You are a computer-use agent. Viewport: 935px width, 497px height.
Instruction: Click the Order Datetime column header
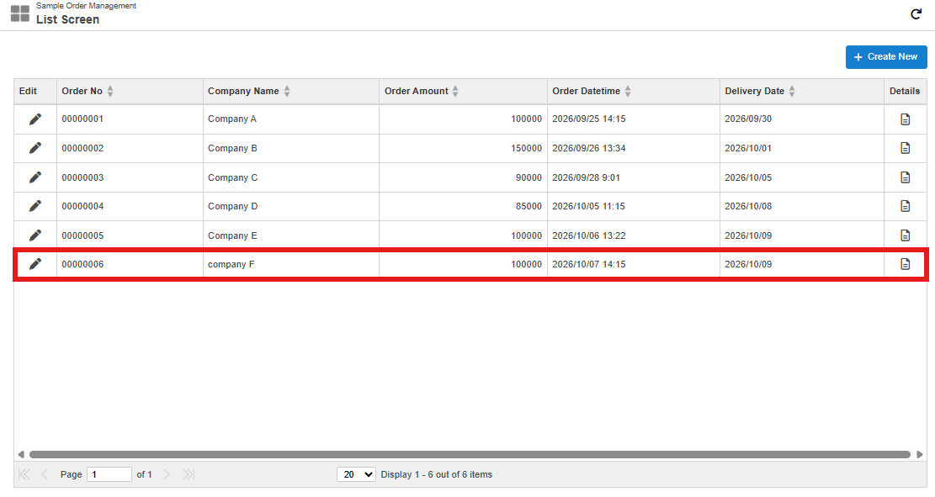587,91
